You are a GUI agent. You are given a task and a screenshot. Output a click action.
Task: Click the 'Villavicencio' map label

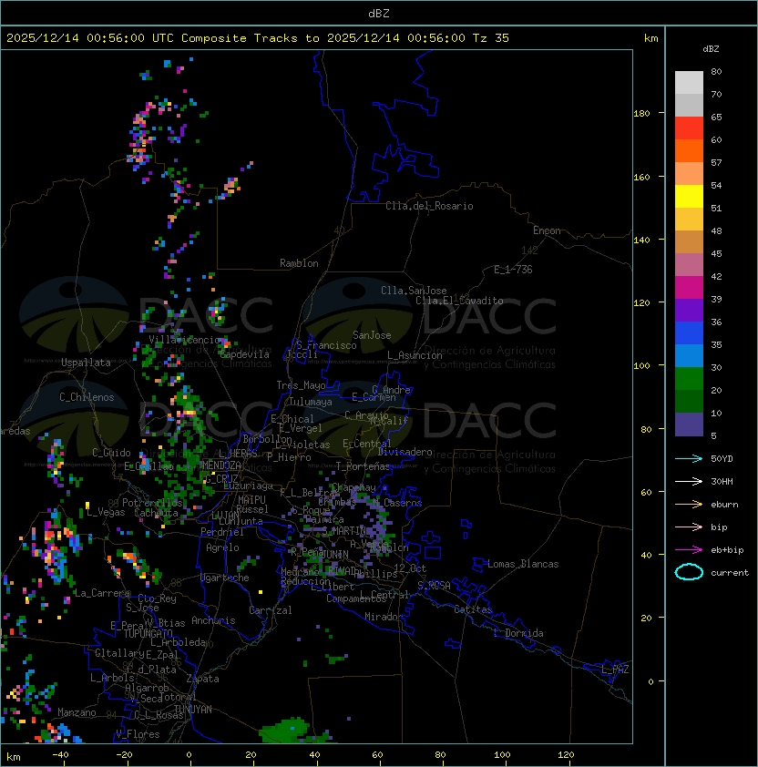point(184,340)
